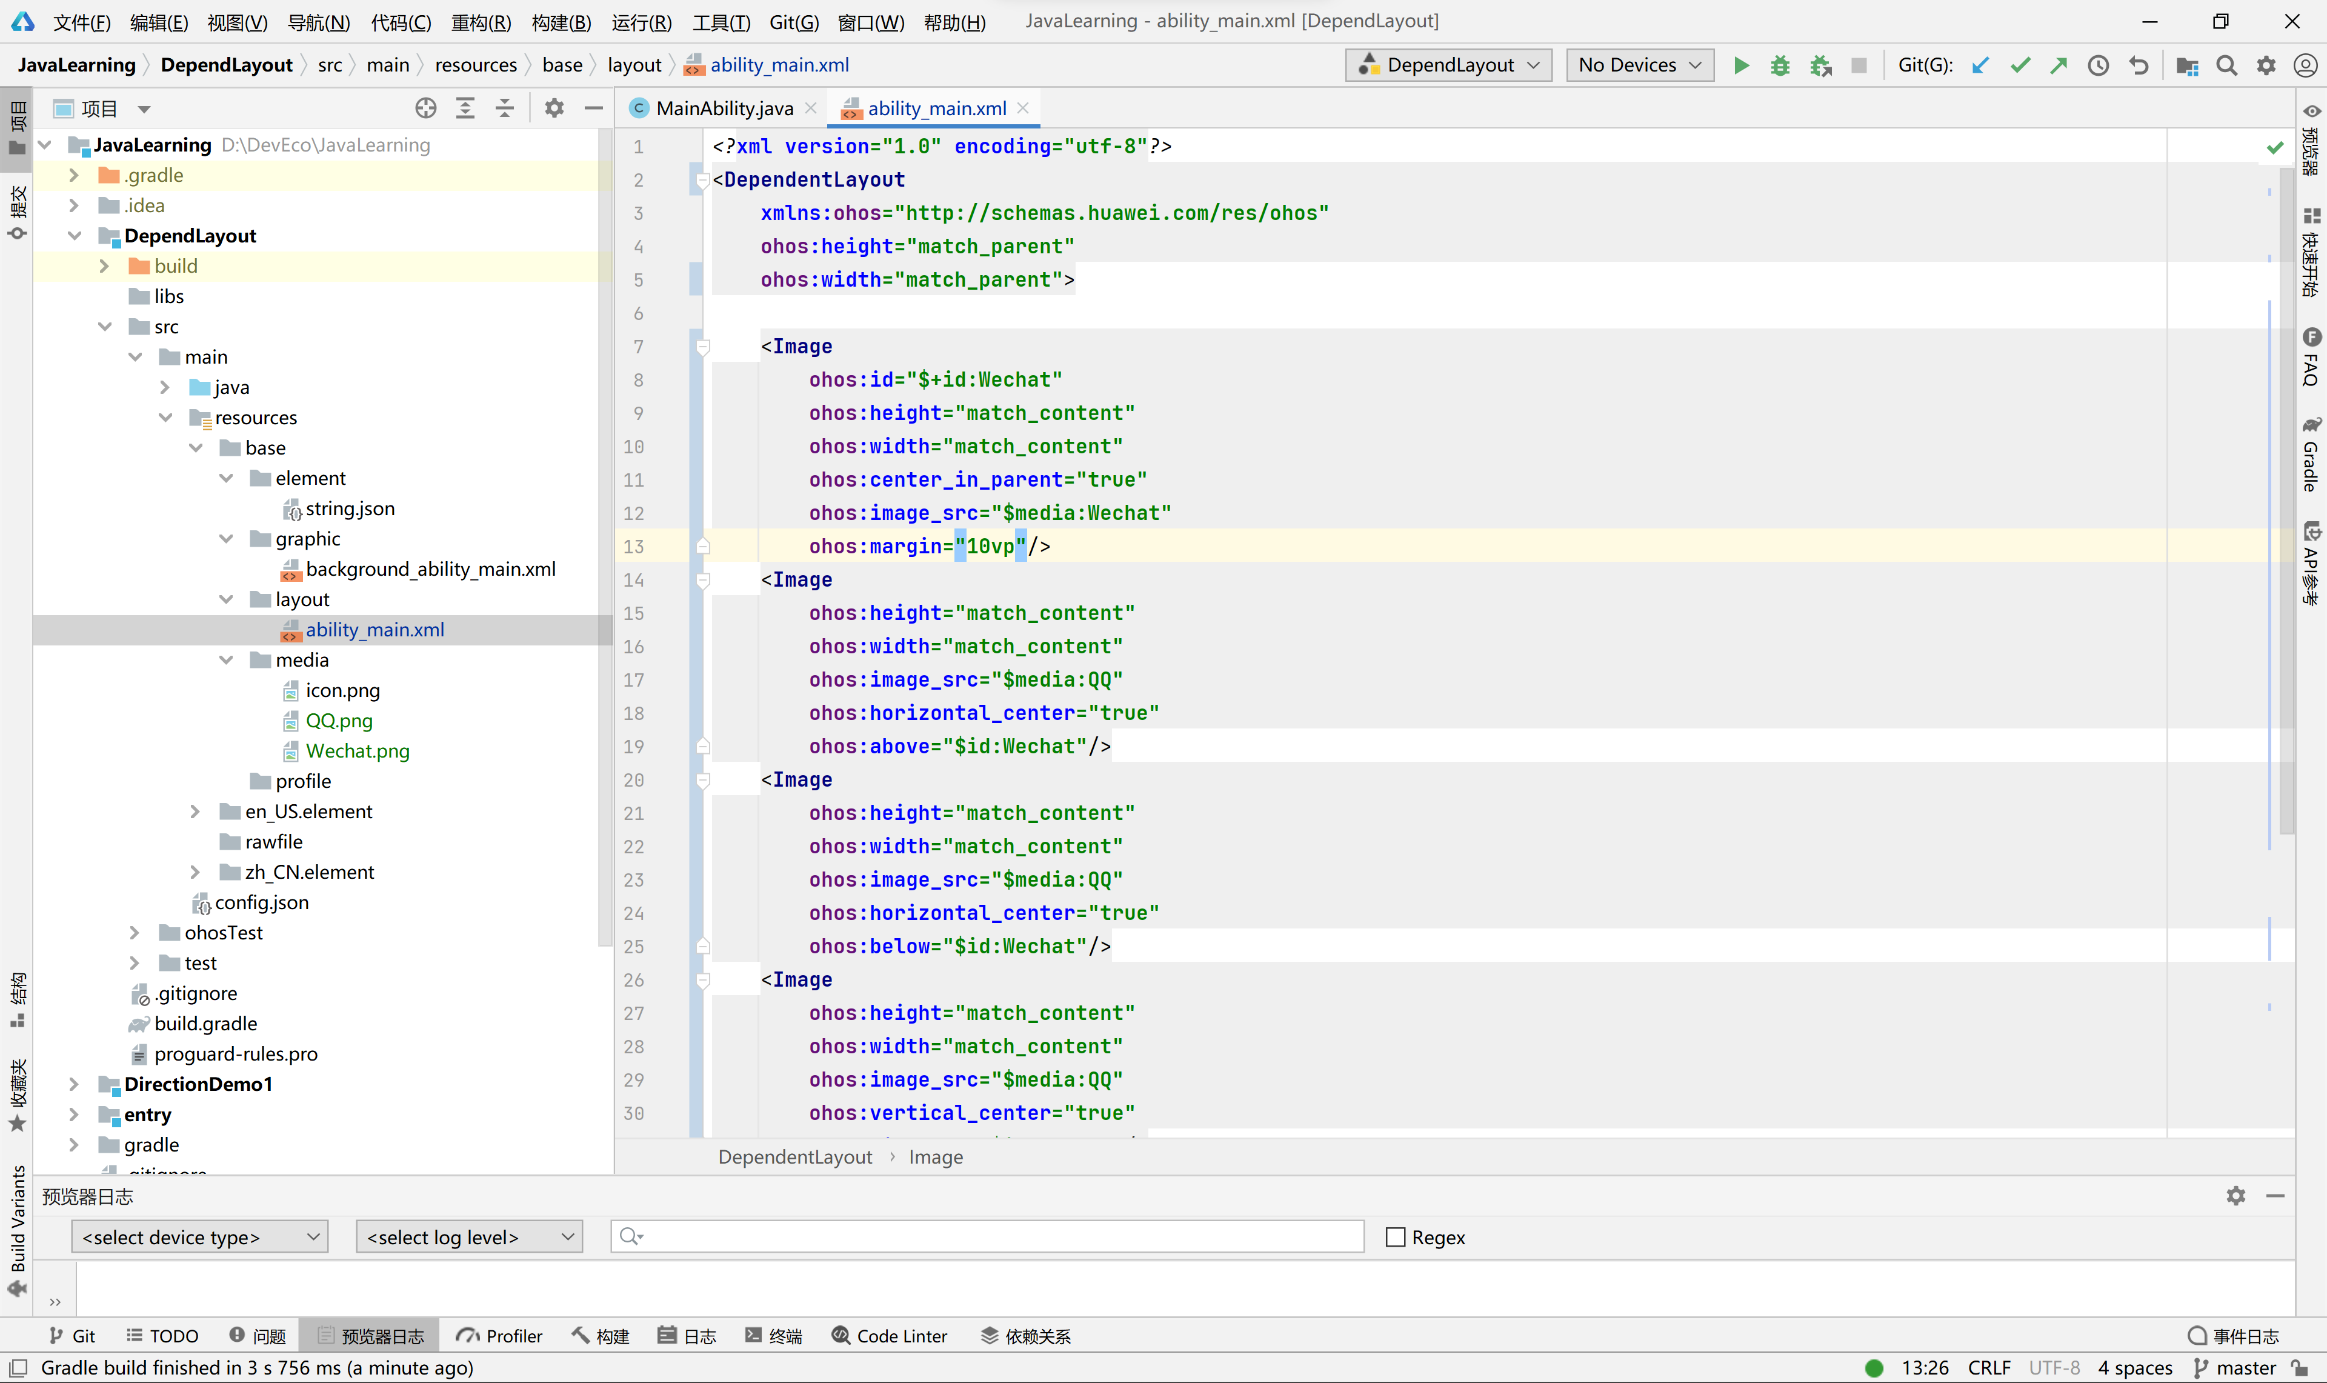Open Git history clock icon
Screen dimensions: 2327x1383
[2098, 65]
